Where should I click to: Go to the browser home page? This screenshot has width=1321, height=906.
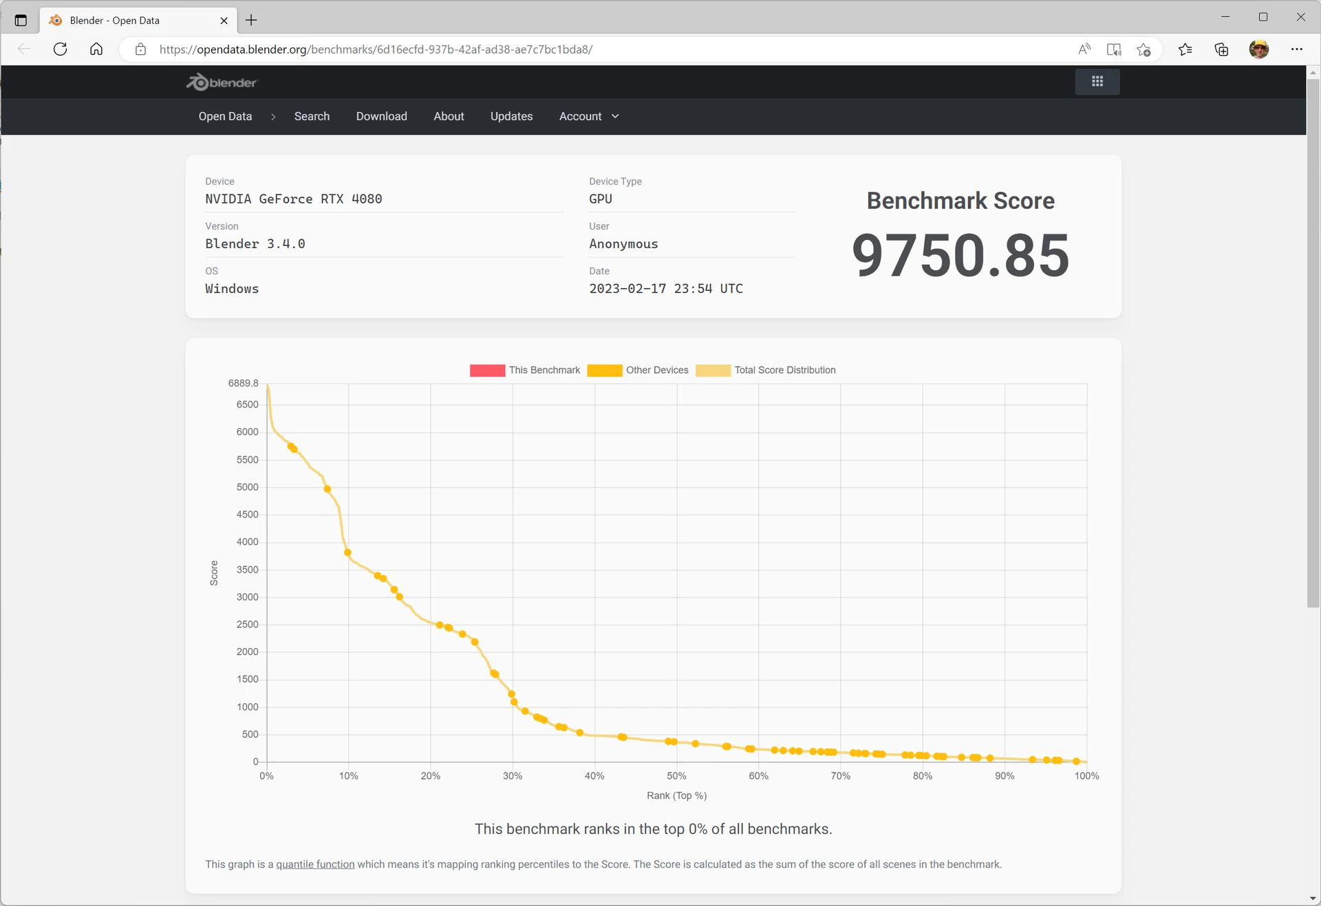coord(96,49)
